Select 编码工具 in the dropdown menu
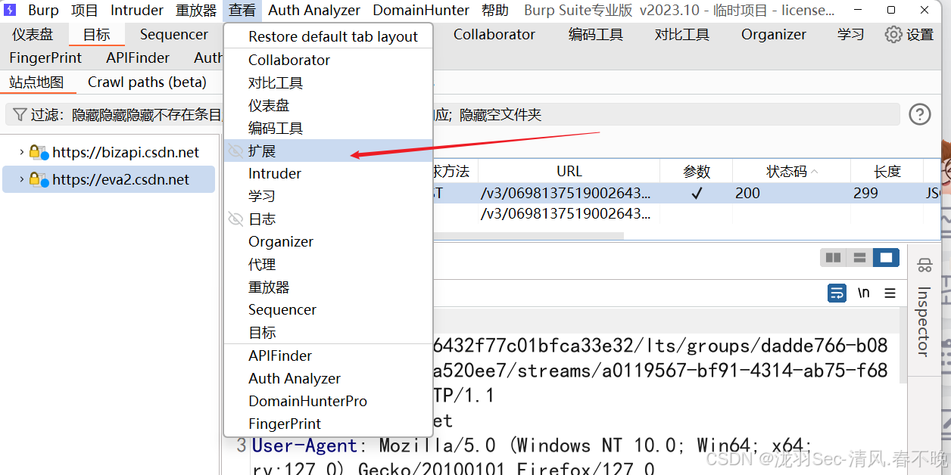Screen dimensions: 951x475 pos(329,128)
